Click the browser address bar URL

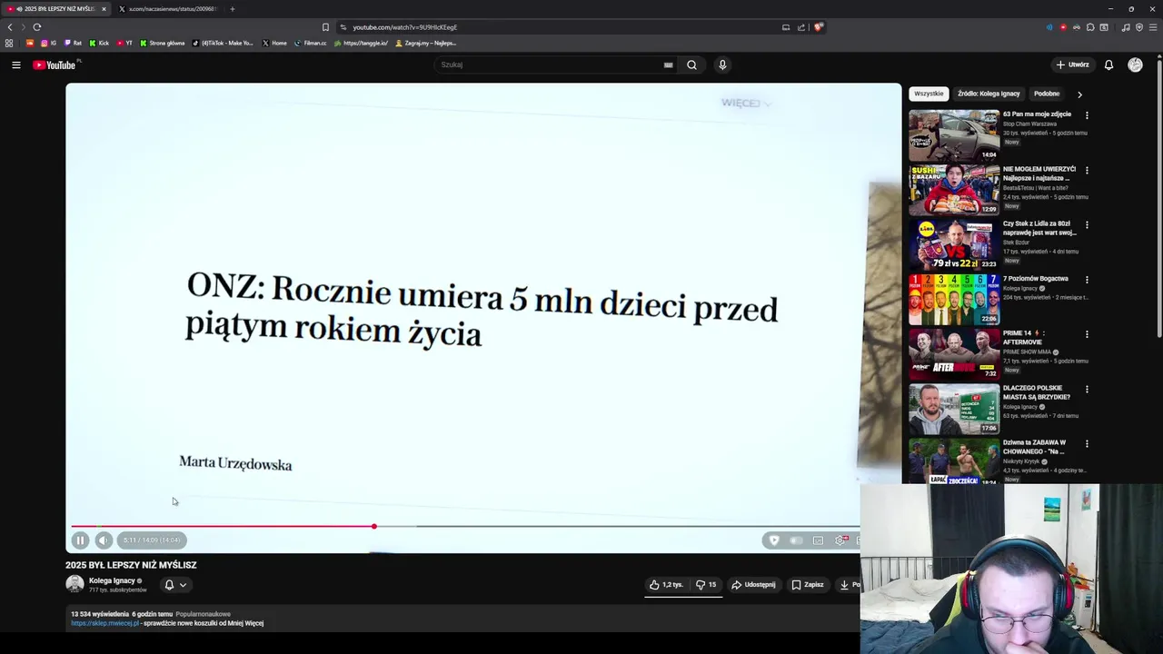click(x=405, y=27)
